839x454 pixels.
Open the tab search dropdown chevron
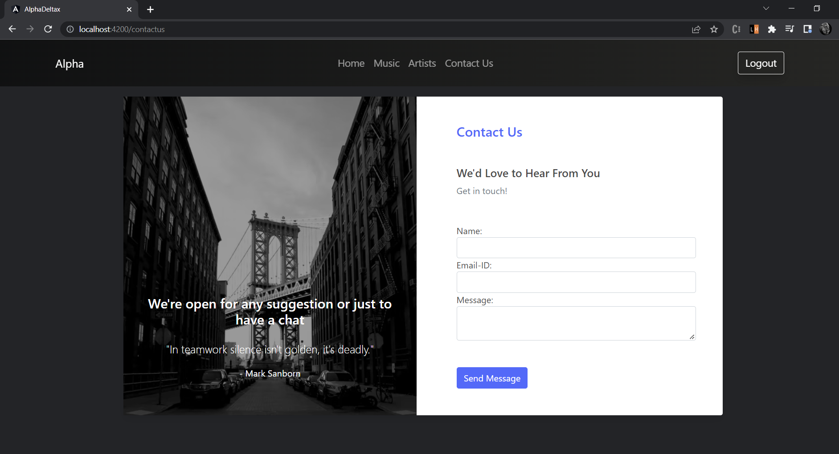click(766, 8)
